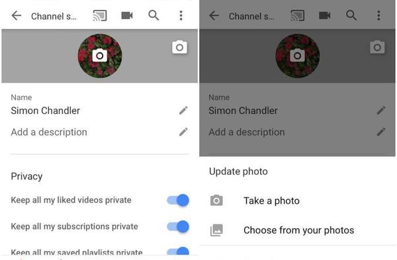Tap Cast icon in left screen header
Image resolution: width=397 pixels, height=260 pixels.
click(x=100, y=16)
